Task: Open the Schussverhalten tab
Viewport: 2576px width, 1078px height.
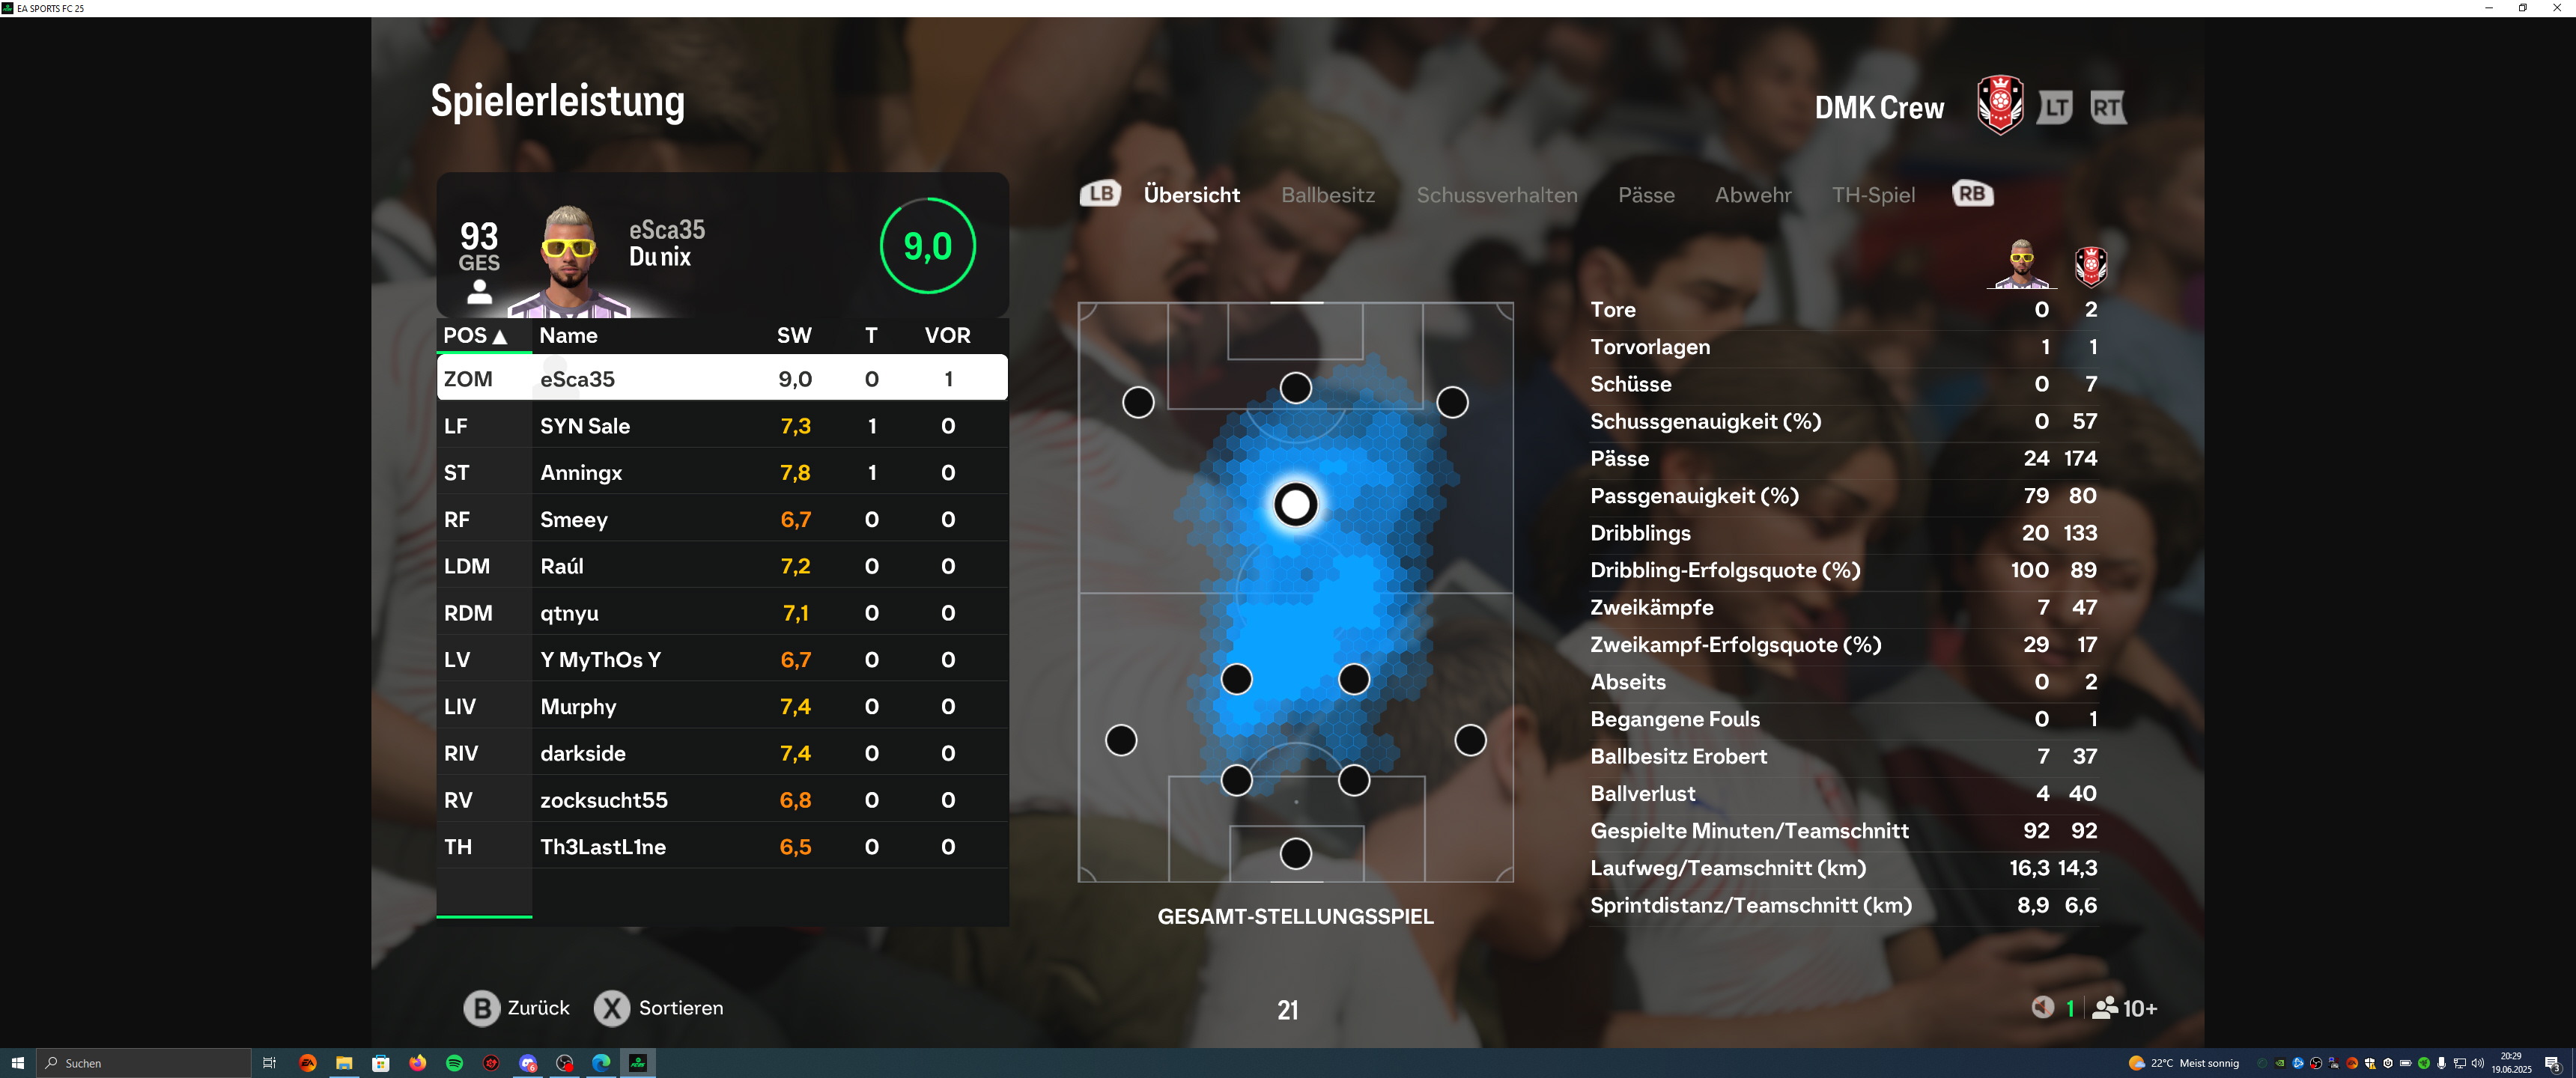Action: tap(1497, 195)
